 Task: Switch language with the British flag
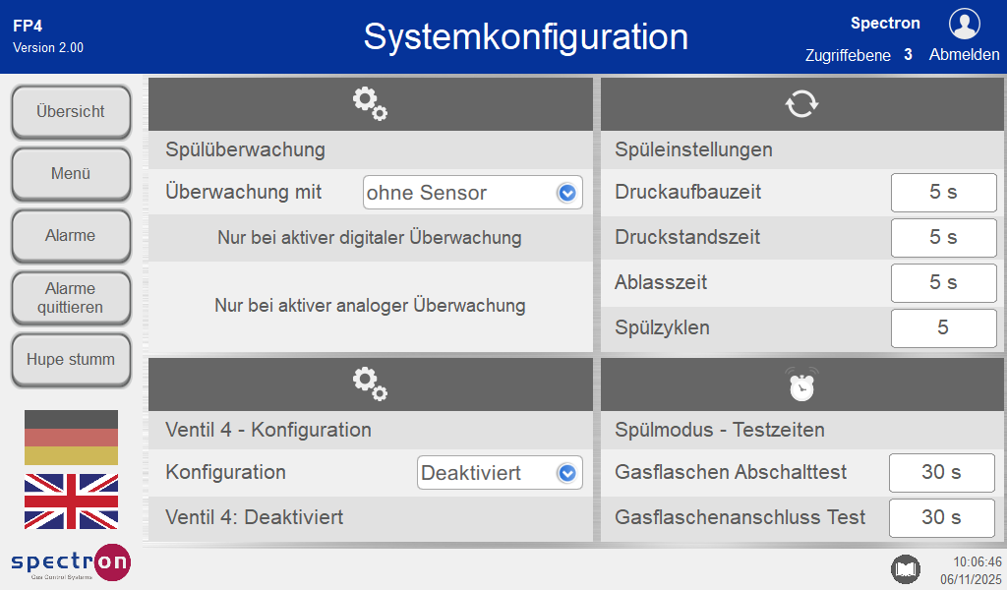pyautogui.click(x=71, y=501)
